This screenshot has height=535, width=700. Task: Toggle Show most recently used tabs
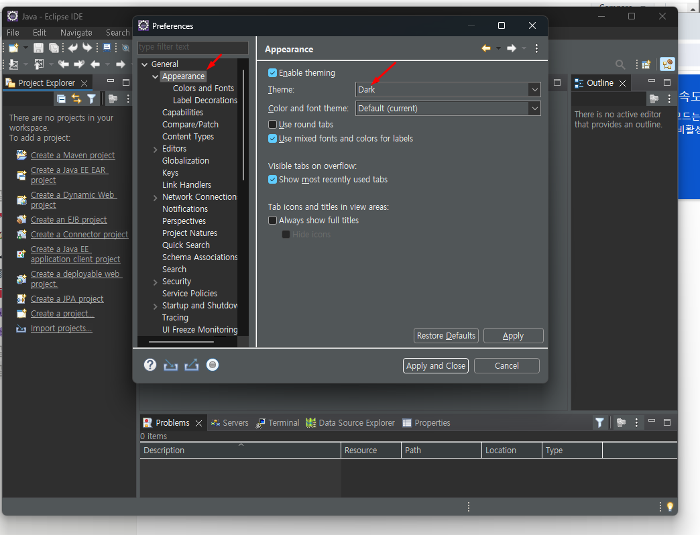coord(272,180)
